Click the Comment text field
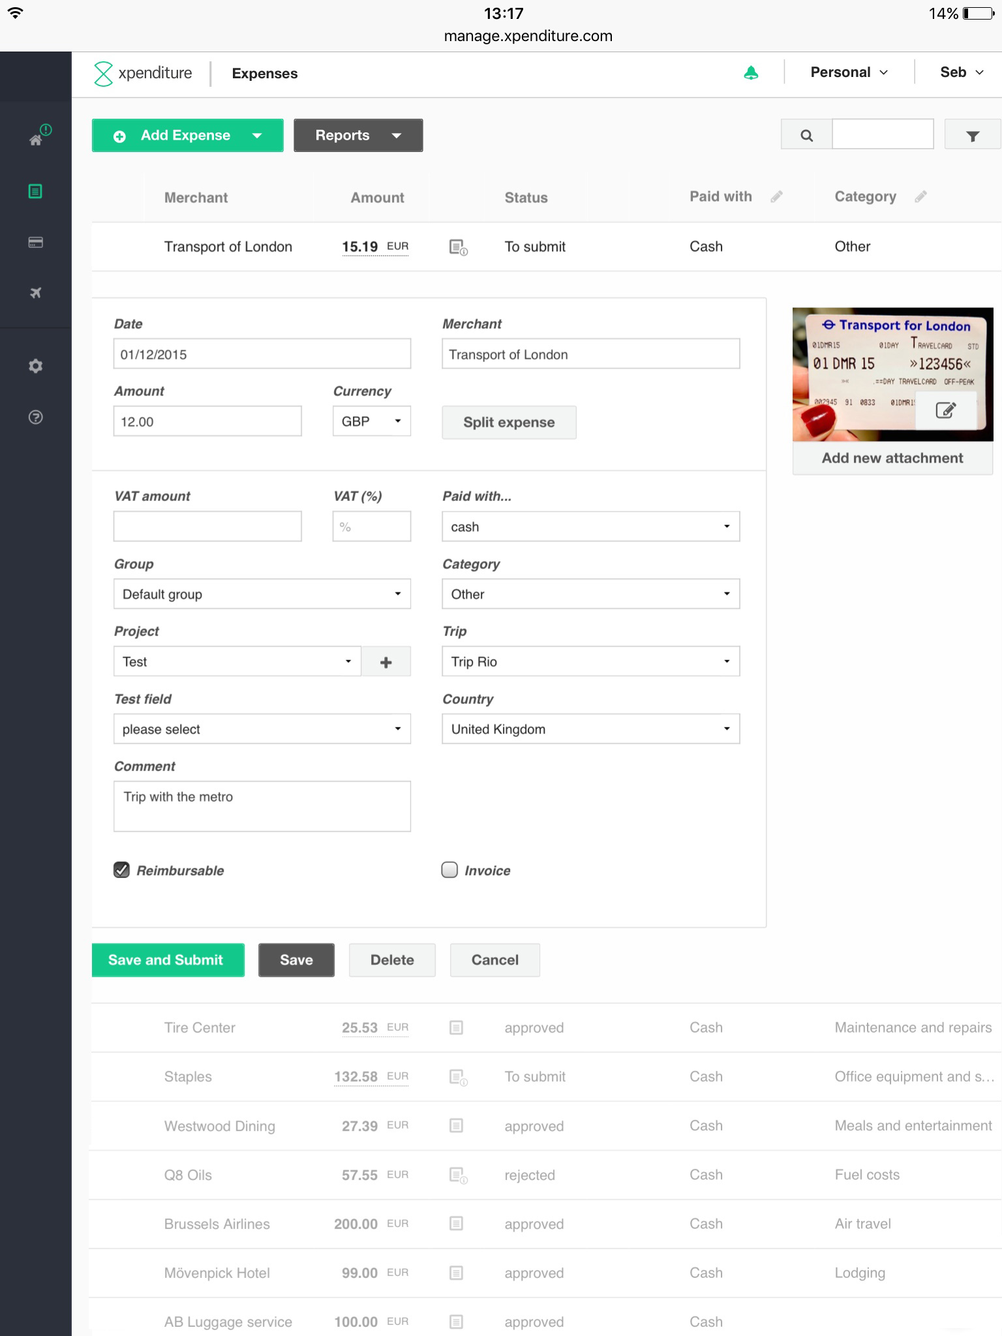Image resolution: width=1002 pixels, height=1336 pixels. tap(262, 806)
